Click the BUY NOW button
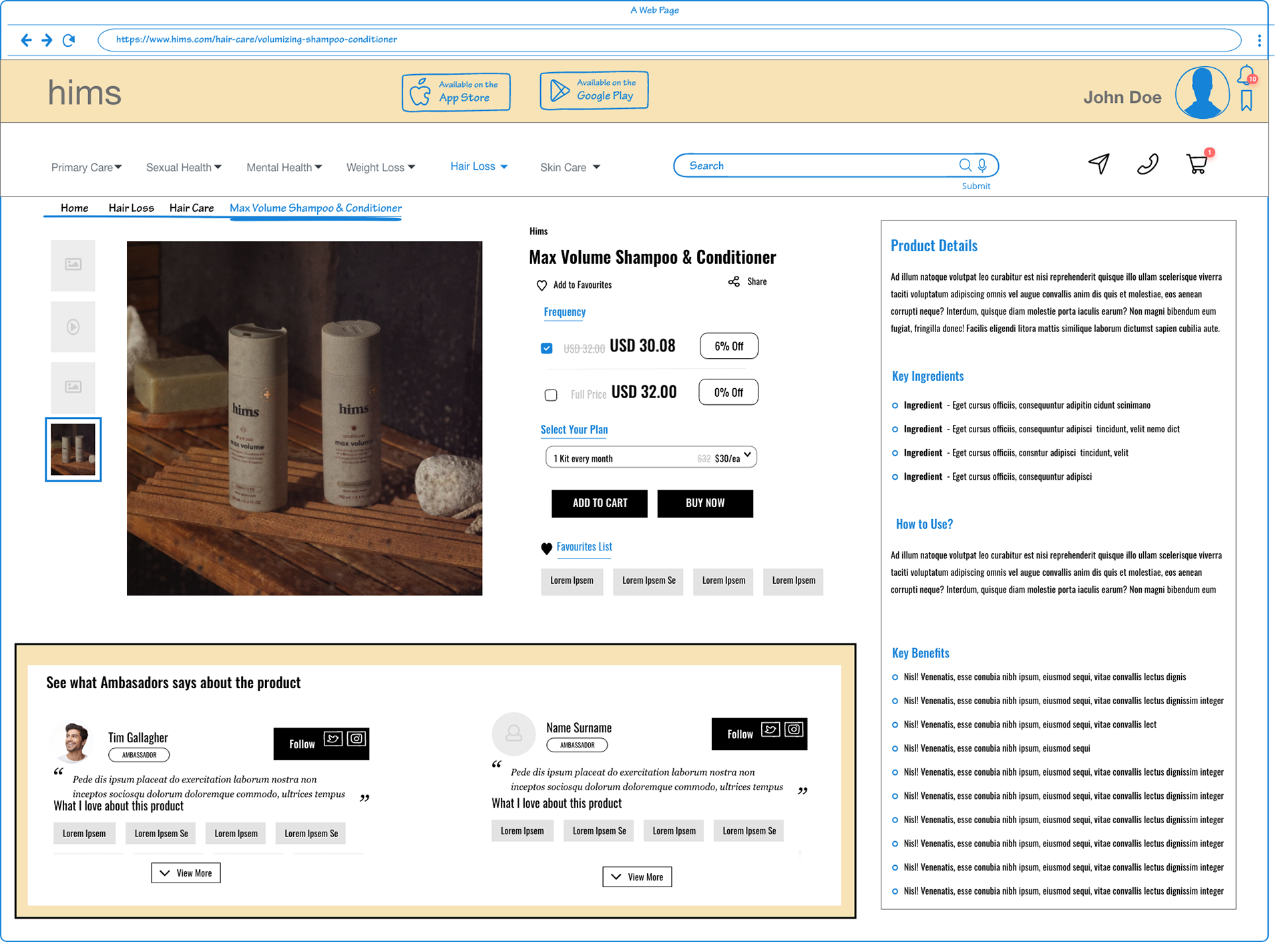 coord(705,503)
